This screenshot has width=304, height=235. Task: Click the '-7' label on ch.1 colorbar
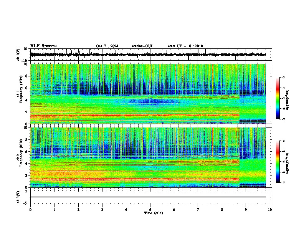pyautogui.click(x=283, y=119)
